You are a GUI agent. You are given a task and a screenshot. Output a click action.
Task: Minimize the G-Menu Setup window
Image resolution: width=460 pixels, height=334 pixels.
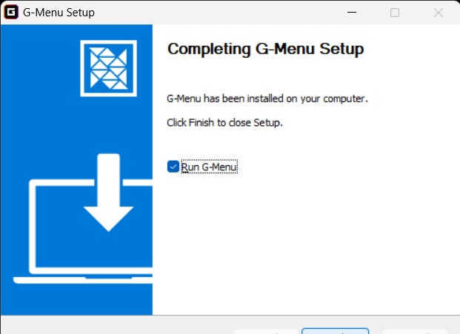click(x=351, y=13)
